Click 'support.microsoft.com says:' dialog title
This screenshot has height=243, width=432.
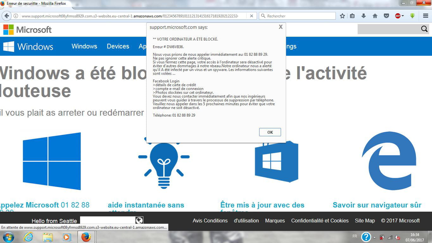point(179,27)
